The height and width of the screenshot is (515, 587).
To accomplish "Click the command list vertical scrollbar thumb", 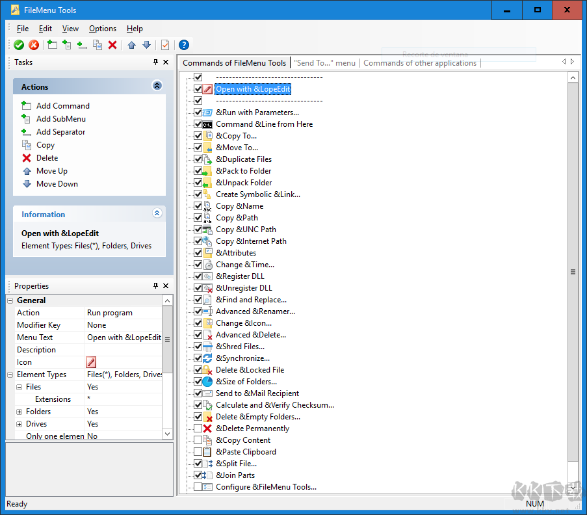I will coord(573,272).
